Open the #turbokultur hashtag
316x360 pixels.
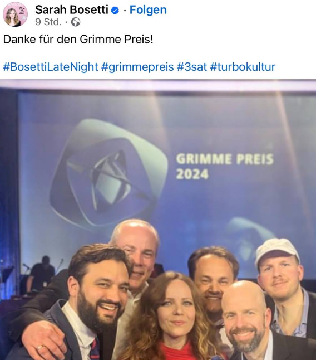[243, 67]
